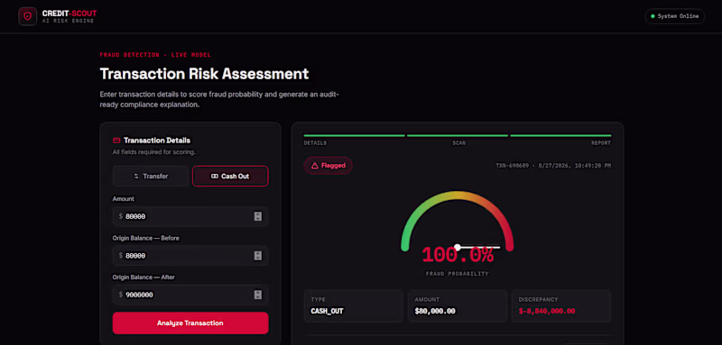Click the card icon beside Transaction Details
This screenshot has width=722, height=345.
pos(116,141)
